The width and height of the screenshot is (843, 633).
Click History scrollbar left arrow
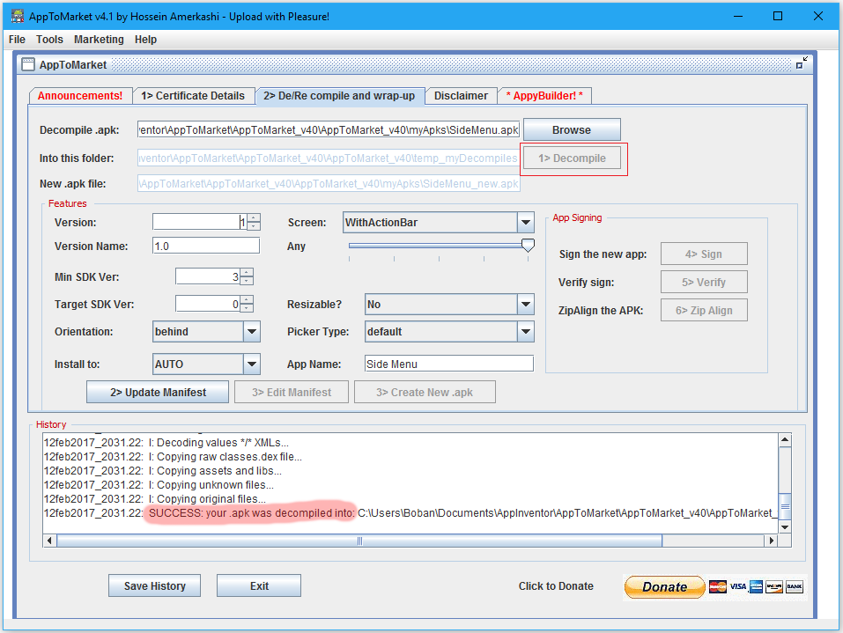tap(49, 541)
